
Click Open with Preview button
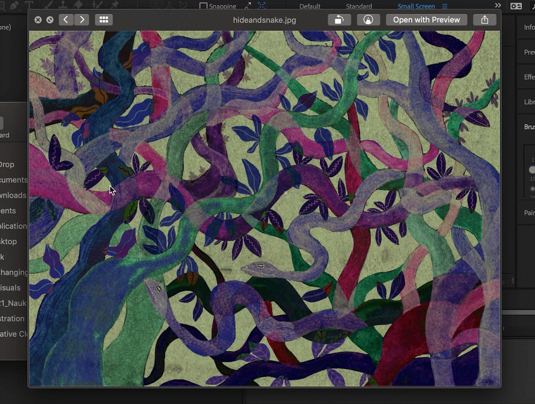[x=426, y=20]
